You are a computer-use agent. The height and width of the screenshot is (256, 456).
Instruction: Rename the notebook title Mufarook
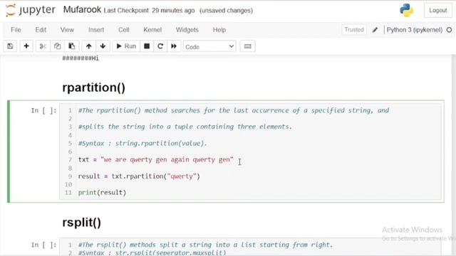[x=82, y=10]
